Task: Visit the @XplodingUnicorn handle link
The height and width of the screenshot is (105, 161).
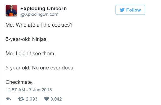Action: tap(39, 14)
